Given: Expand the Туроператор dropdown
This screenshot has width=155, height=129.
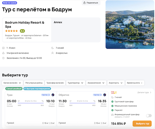Looking at the screenshot, I should point(75,83).
